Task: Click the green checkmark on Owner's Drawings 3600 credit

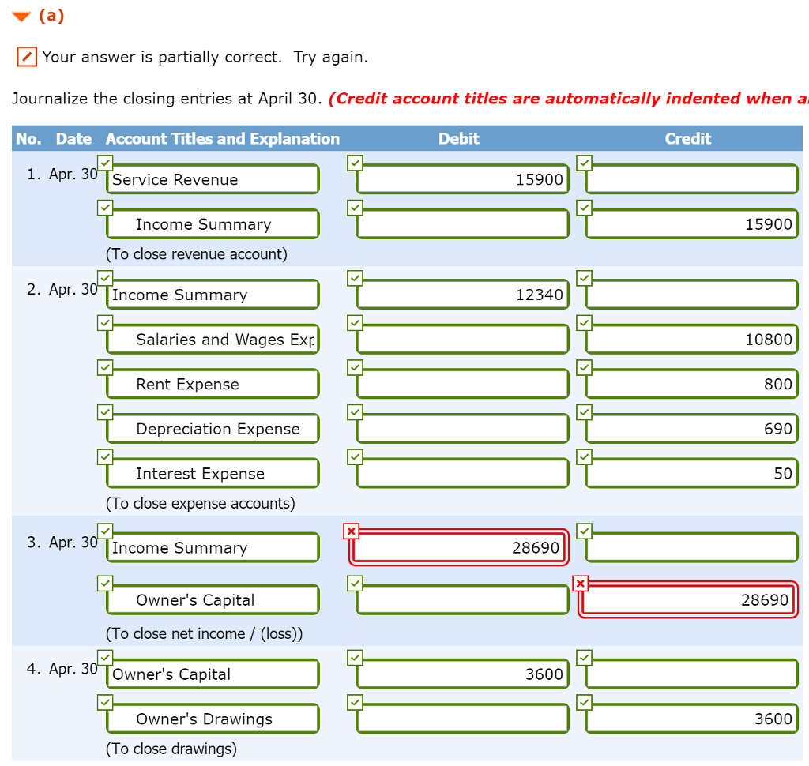Action: (x=585, y=701)
